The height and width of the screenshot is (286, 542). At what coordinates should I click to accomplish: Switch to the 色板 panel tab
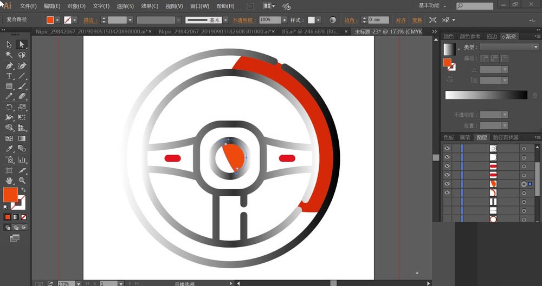tap(449, 137)
